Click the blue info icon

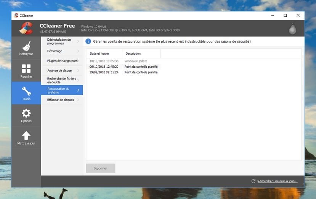tap(88, 41)
